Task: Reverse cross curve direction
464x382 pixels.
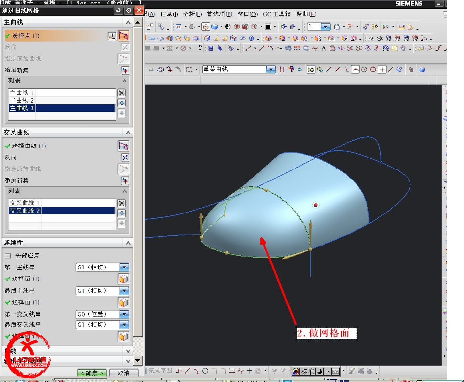Action: click(x=125, y=157)
